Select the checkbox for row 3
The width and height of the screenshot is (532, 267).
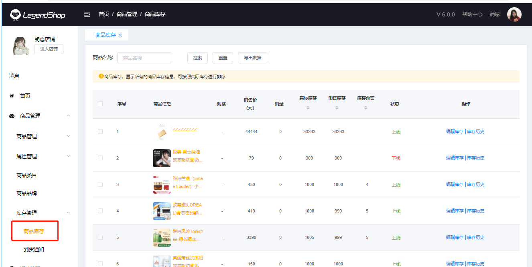pyautogui.click(x=100, y=184)
